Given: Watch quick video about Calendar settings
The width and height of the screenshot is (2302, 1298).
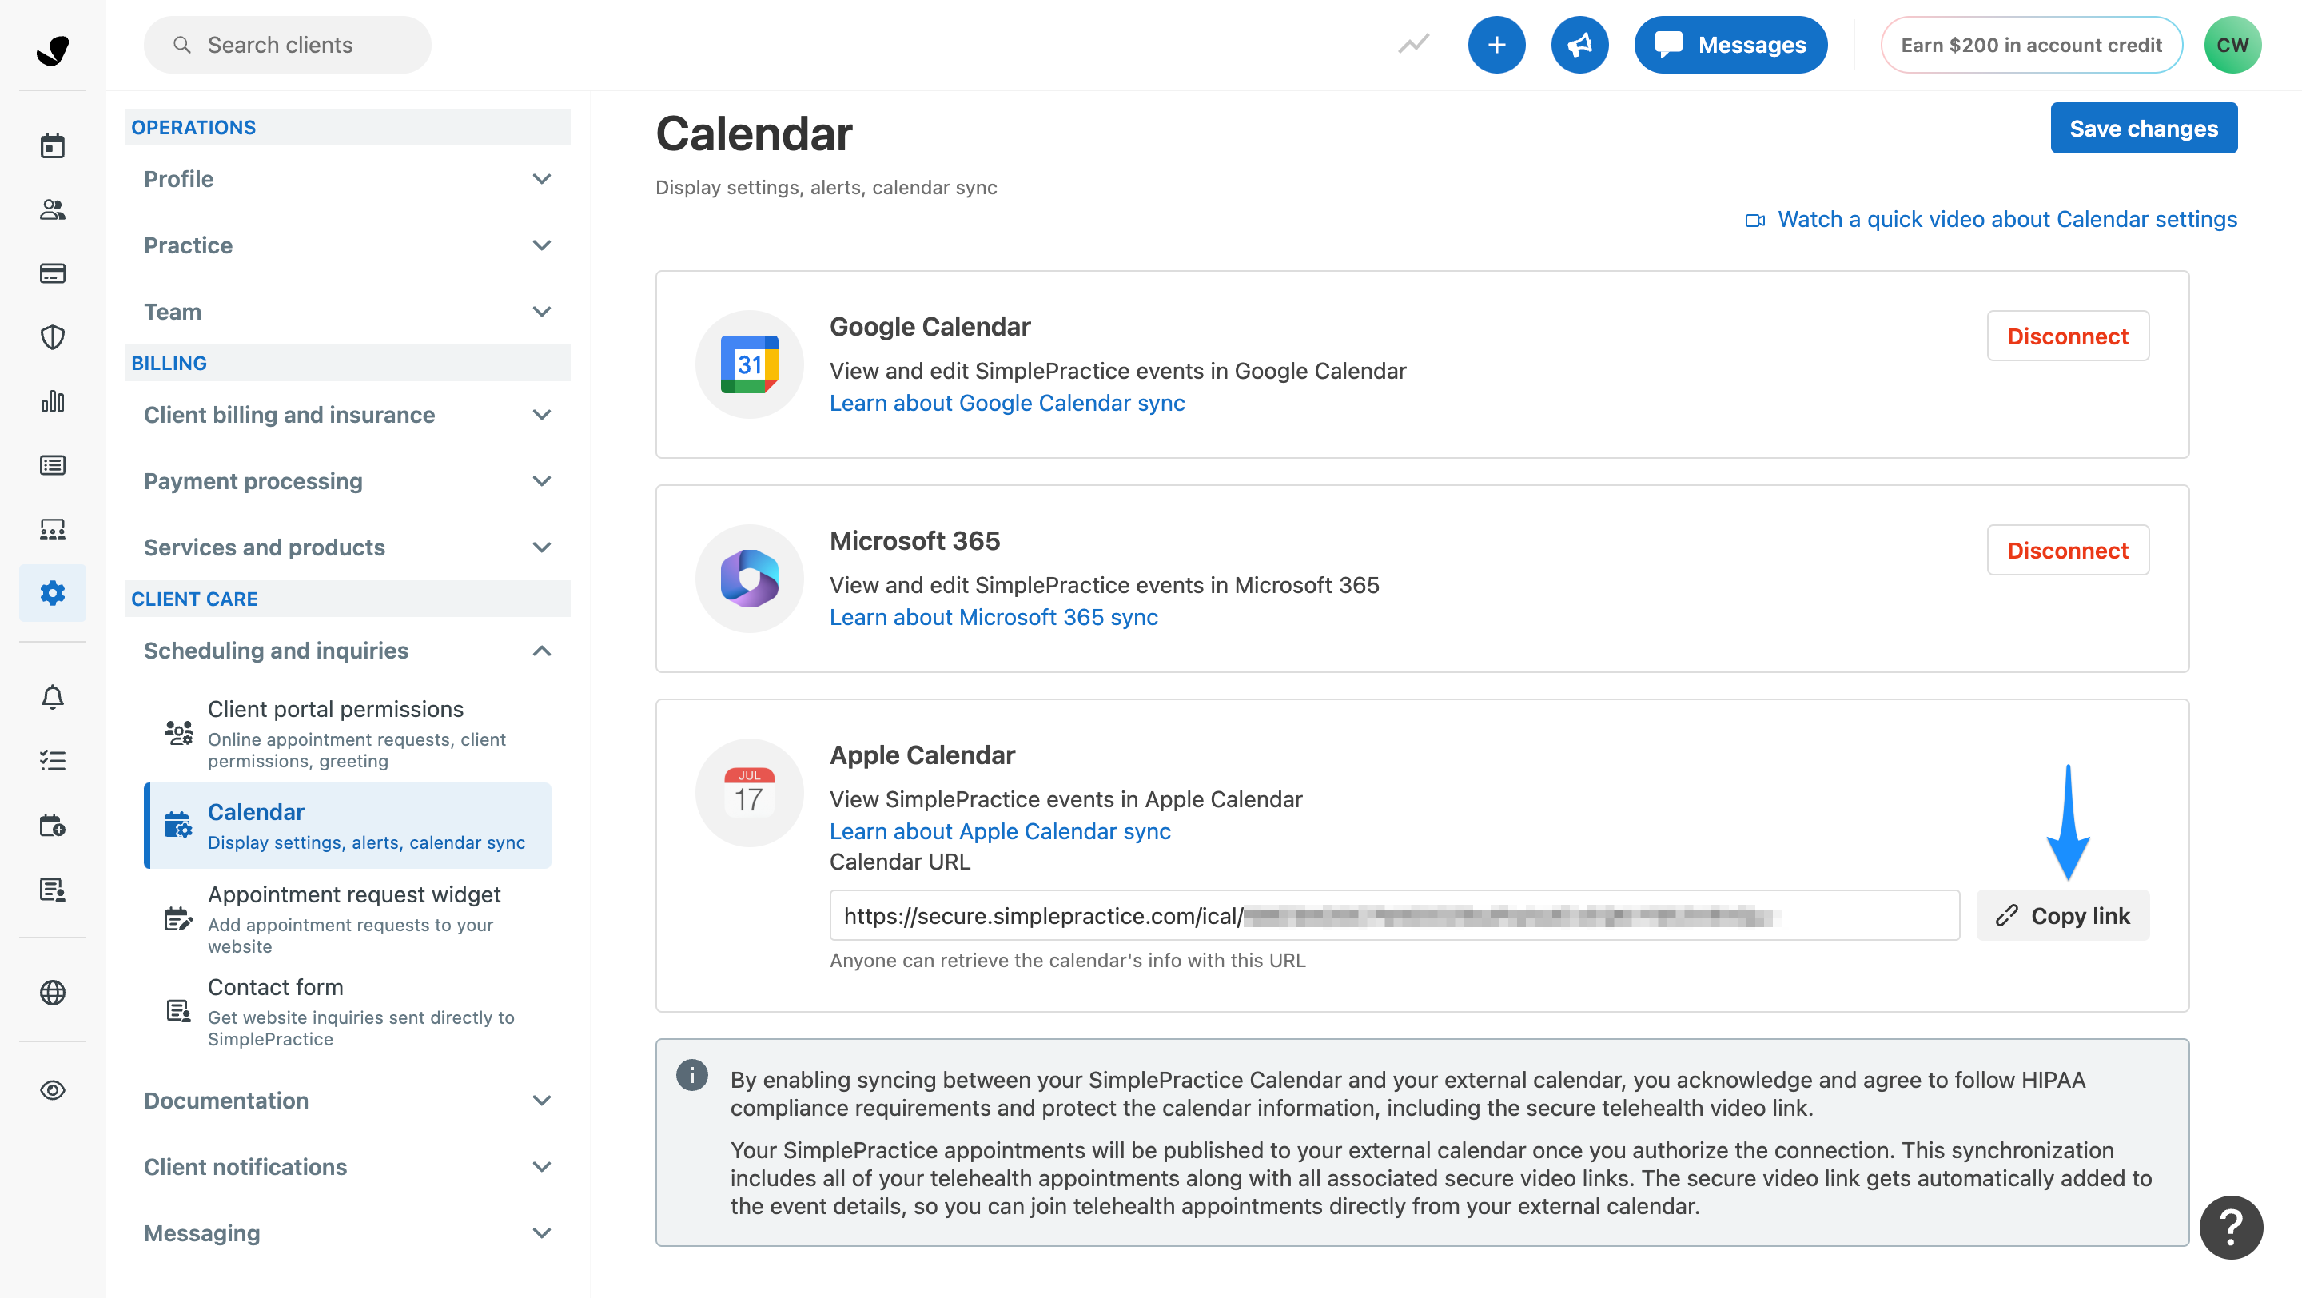Looking at the screenshot, I should tap(1991, 220).
